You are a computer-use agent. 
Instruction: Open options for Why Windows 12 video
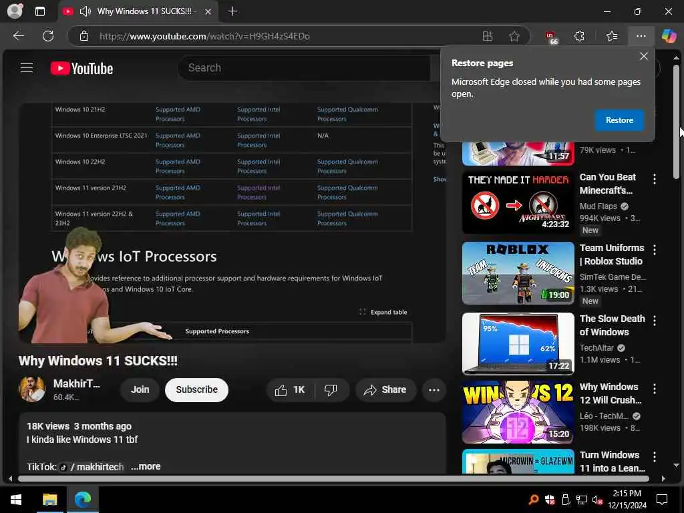pos(655,388)
